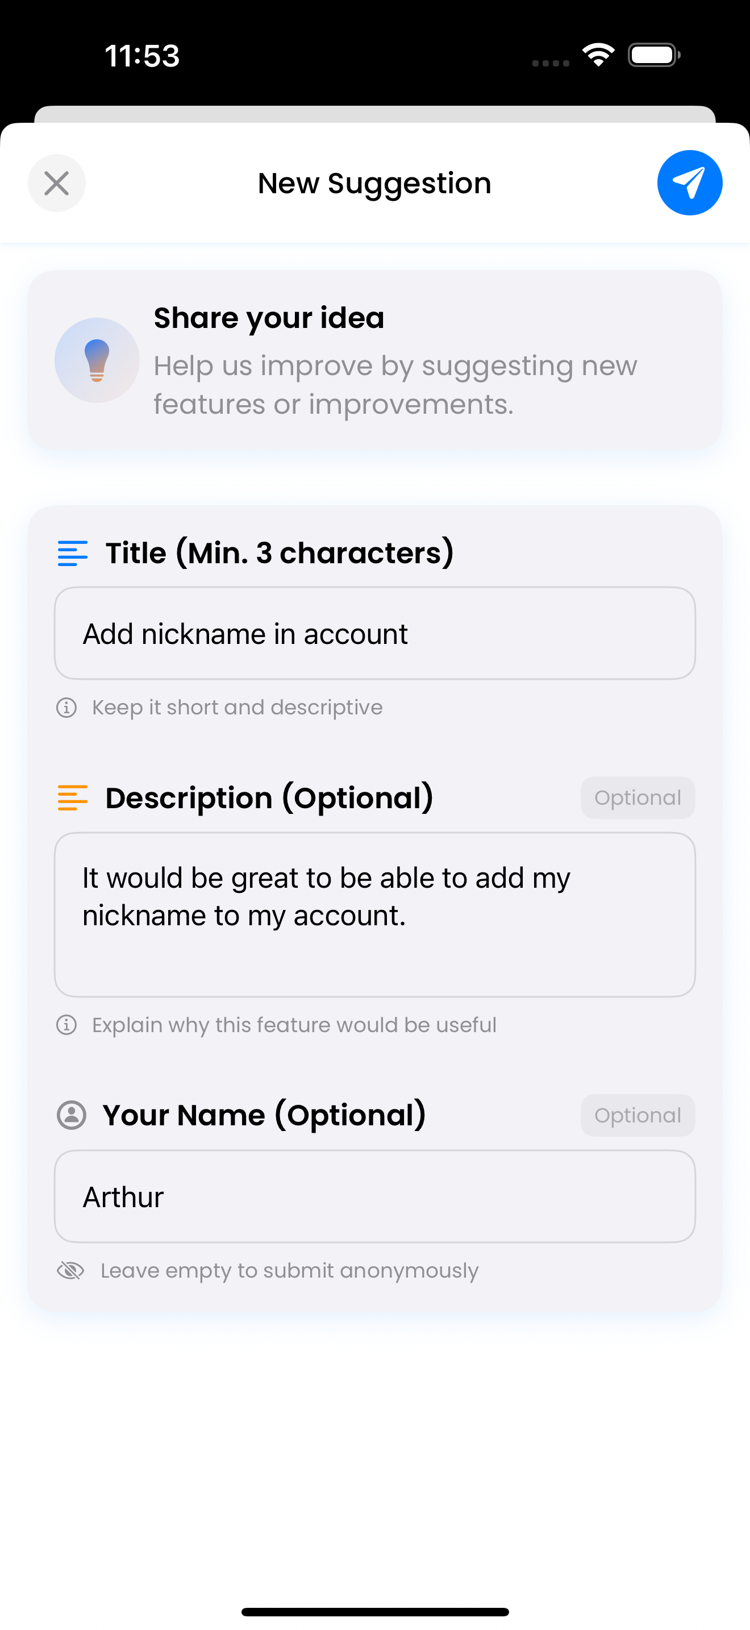The height and width of the screenshot is (1630, 750).
Task: Edit the Your Name field containing Arthur
Action: [374, 1196]
